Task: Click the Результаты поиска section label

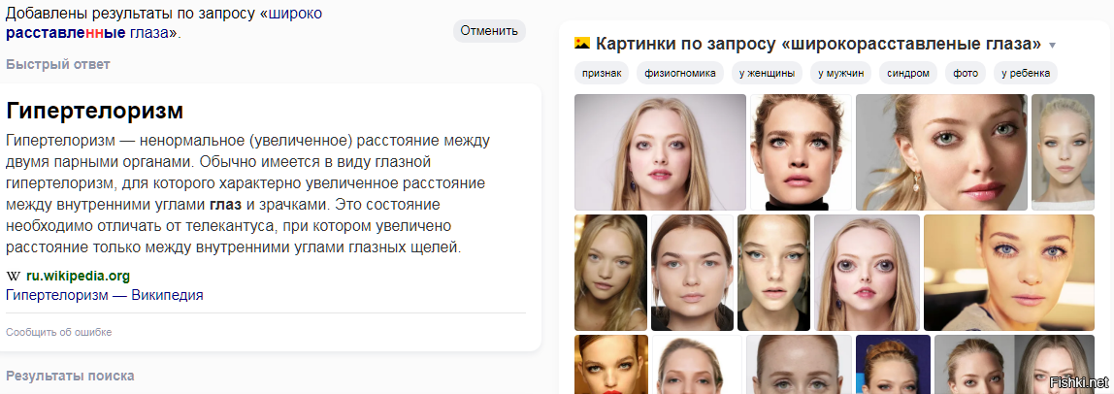Action: point(70,376)
